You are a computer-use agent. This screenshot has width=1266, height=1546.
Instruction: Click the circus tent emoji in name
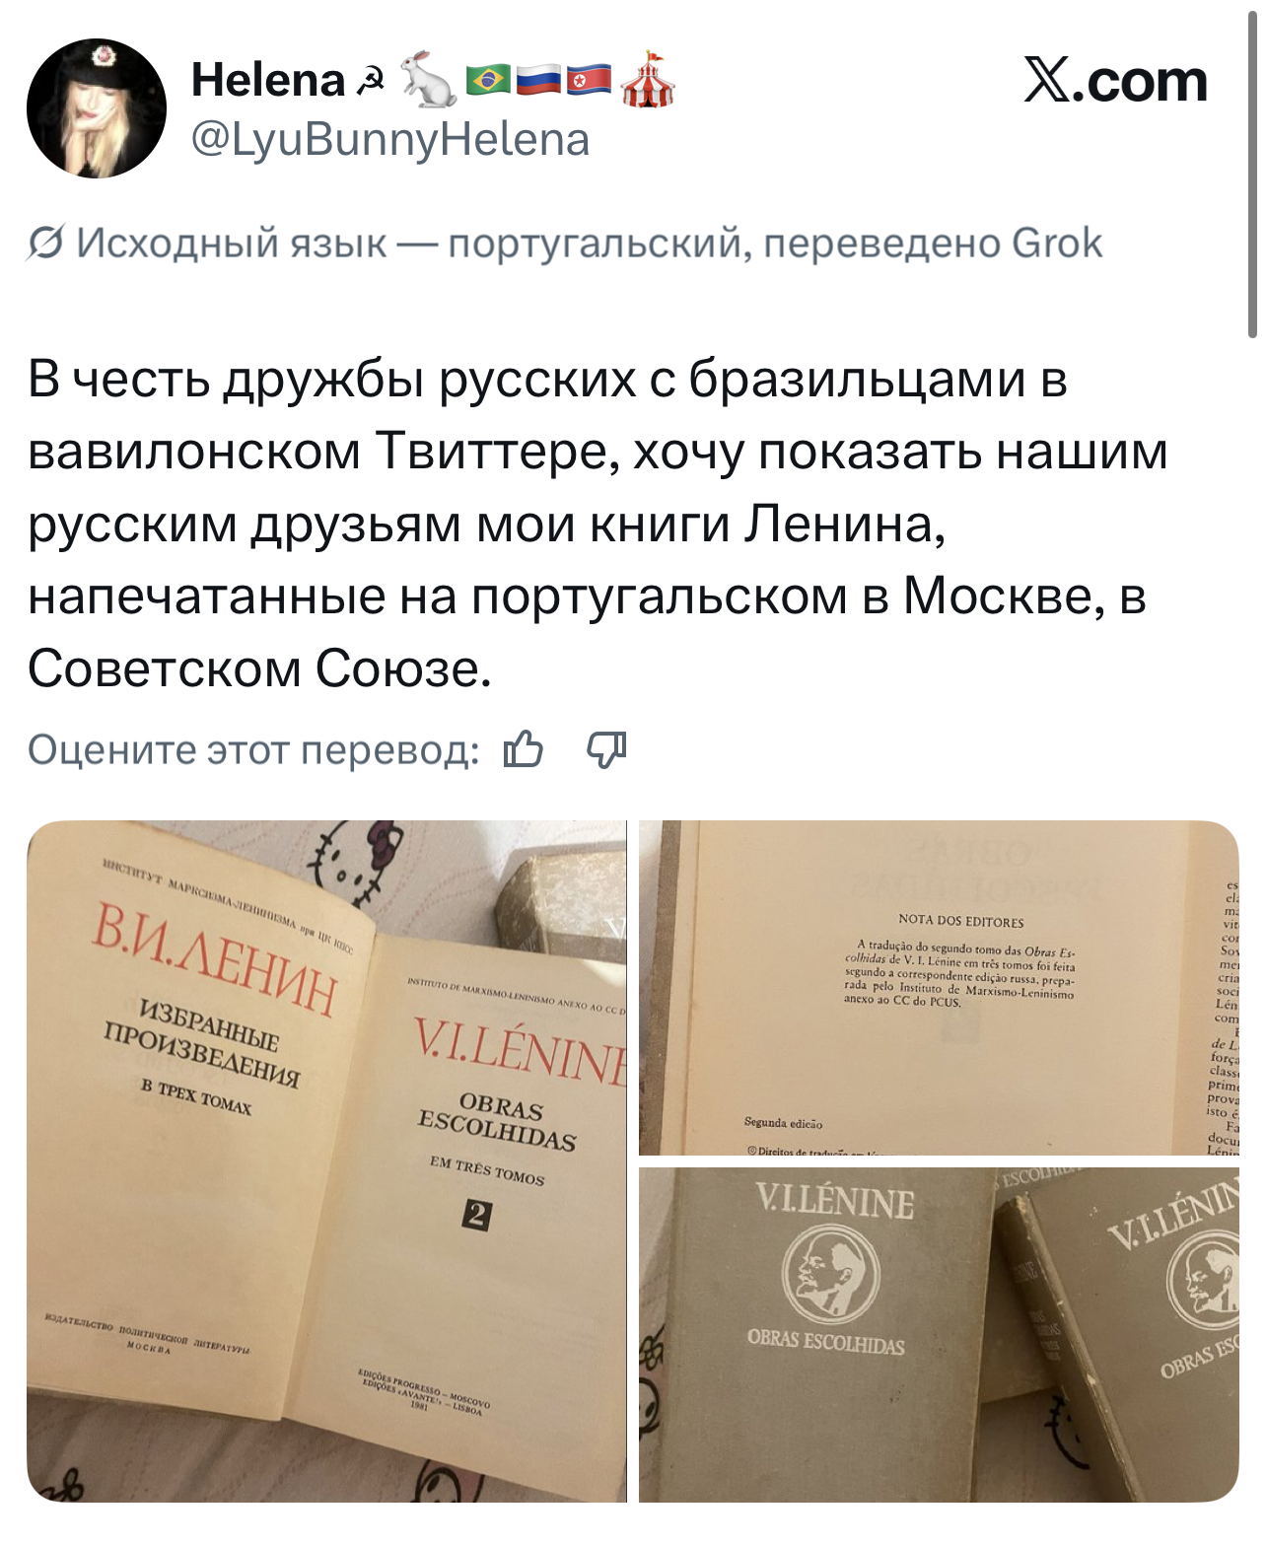[648, 79]
